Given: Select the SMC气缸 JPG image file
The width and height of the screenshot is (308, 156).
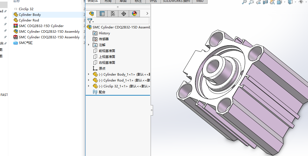Looking at the screenshot, I should [26, 43].
